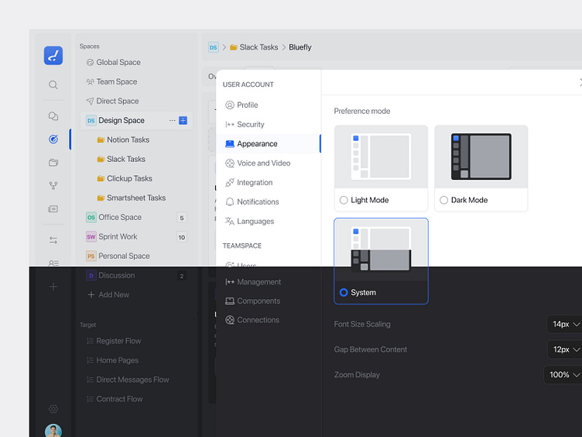Viewport: 582px width, 437px height.
Task: Click the branch icon in left sidebar
Action: click(x=53, y=186)
